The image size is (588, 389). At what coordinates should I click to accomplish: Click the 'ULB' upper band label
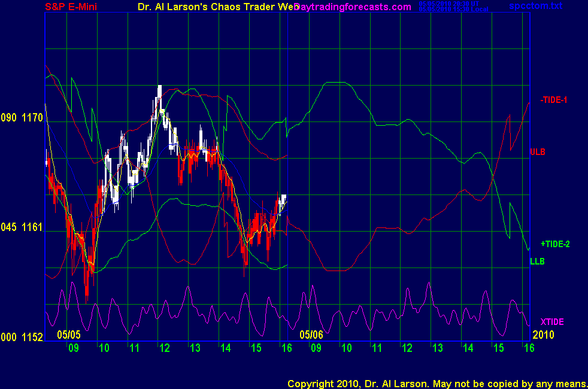(537, 152)
